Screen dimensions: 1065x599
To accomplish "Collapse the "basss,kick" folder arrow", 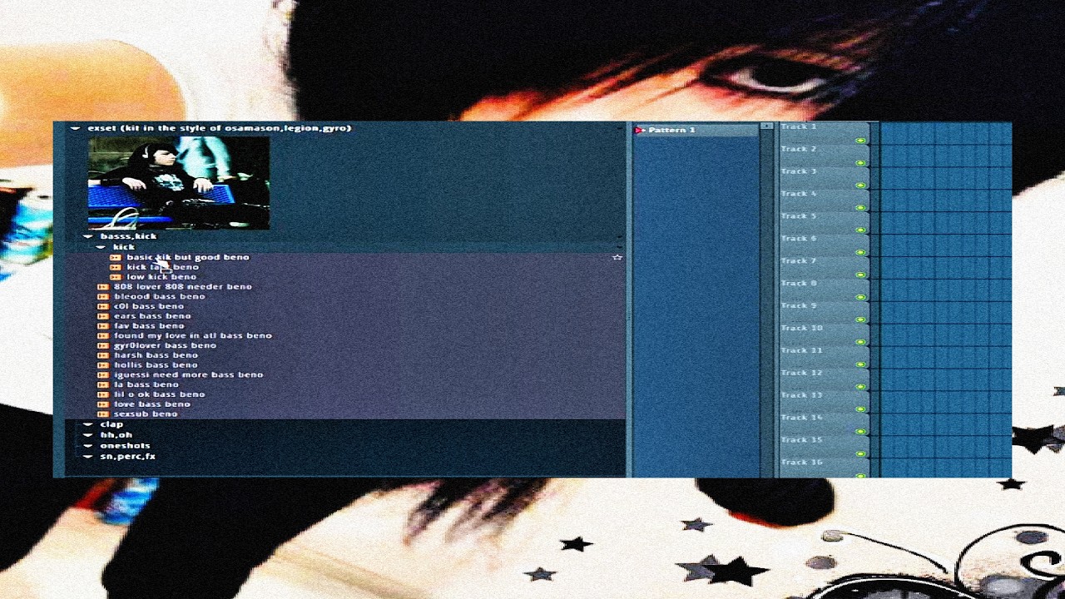I will pos(88,236).
